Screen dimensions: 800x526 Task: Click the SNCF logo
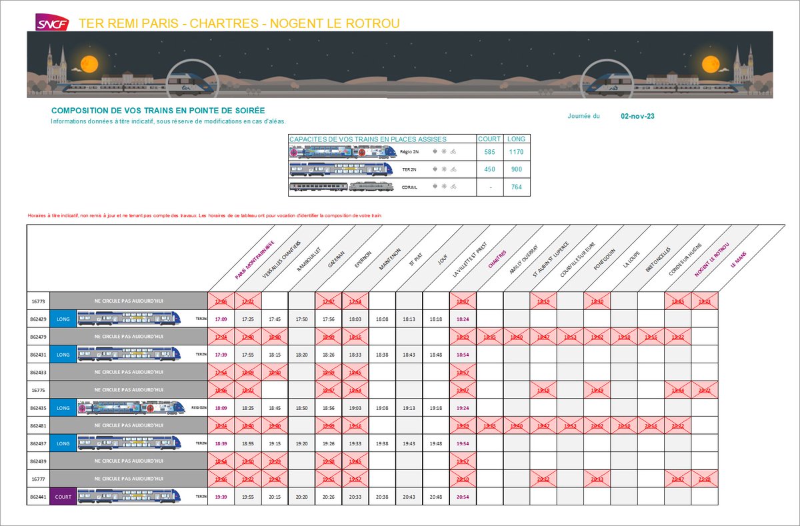(x=53, y=21)
